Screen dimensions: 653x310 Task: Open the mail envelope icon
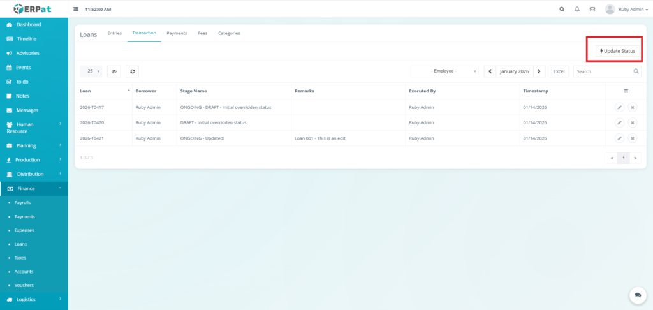tap(592, 10)
